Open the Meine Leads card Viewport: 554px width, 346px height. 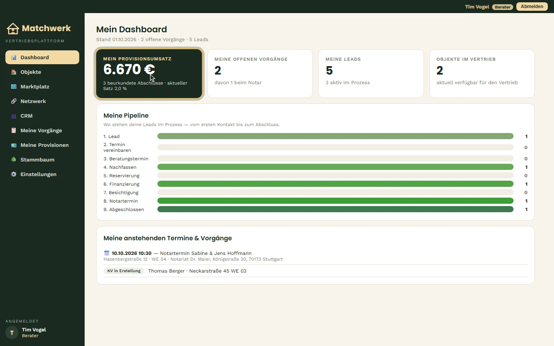pyautogui.click(x=371, y=73)
